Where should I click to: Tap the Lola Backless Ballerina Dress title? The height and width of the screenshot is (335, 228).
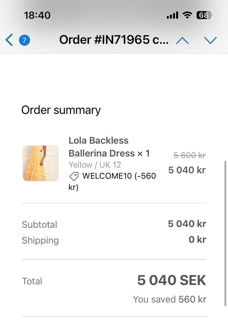(109, 147)
